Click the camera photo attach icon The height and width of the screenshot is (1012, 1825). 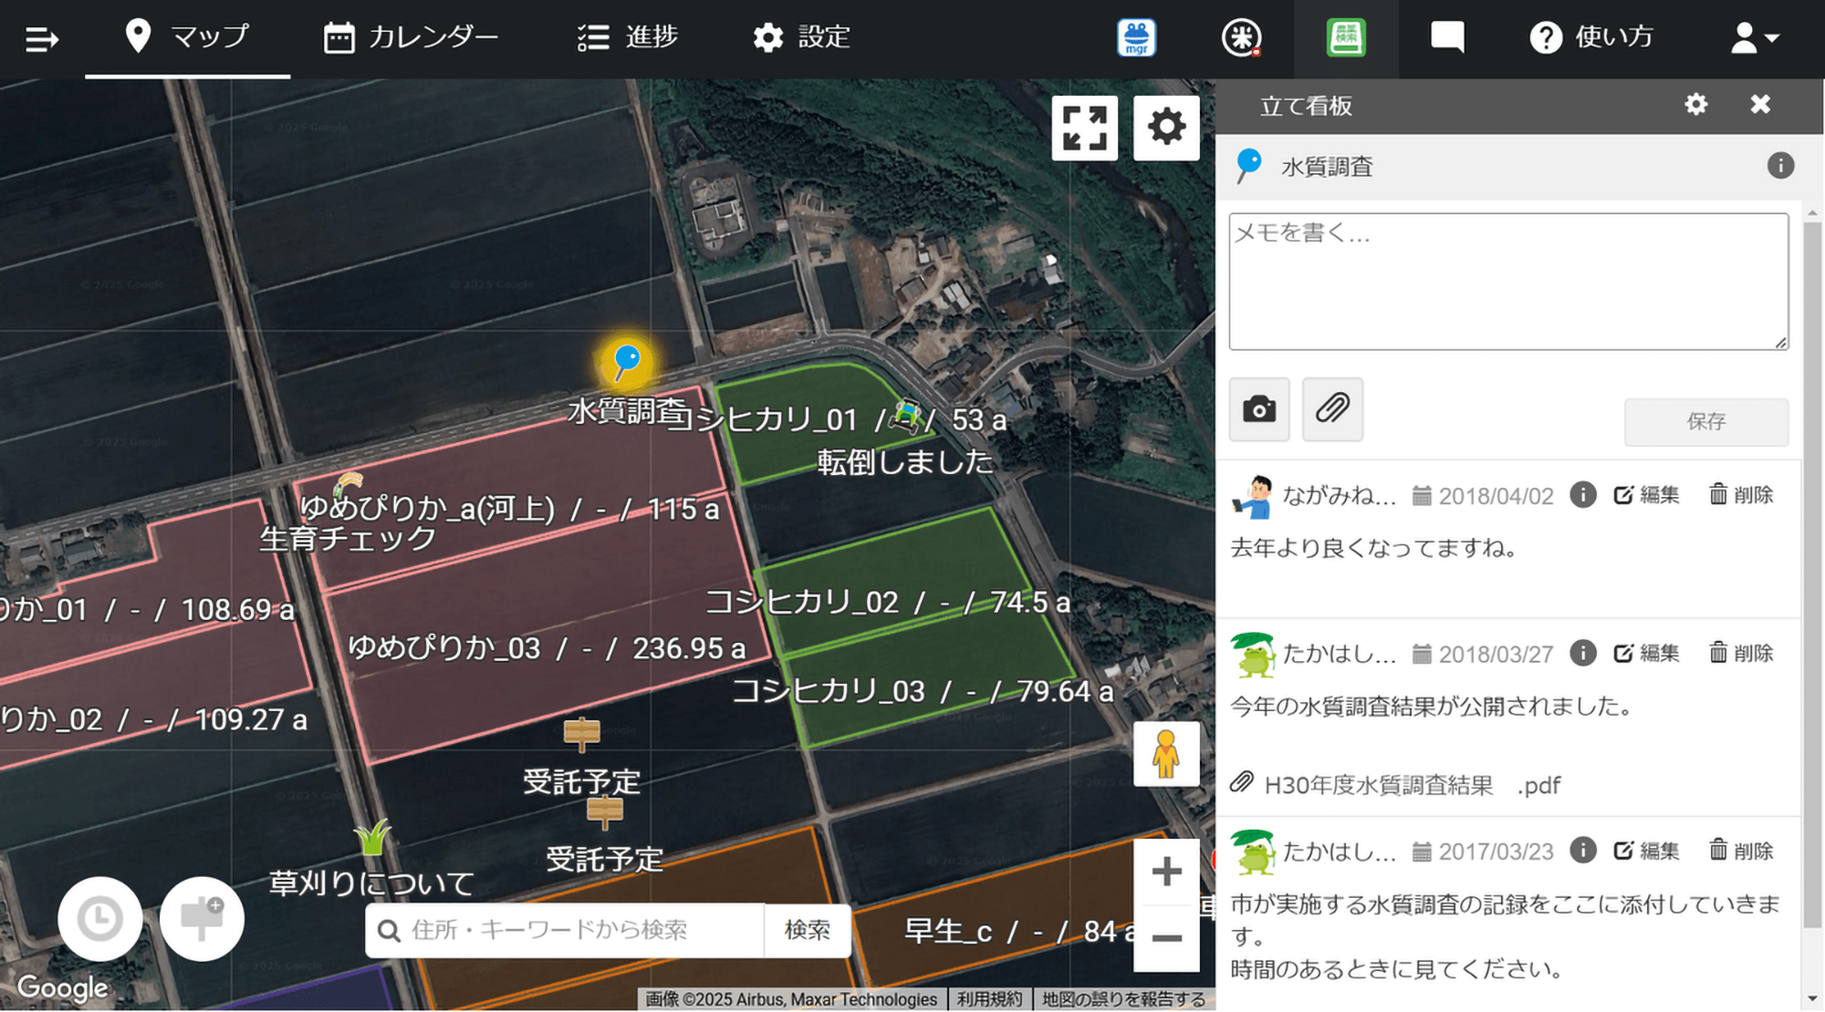1259,409
